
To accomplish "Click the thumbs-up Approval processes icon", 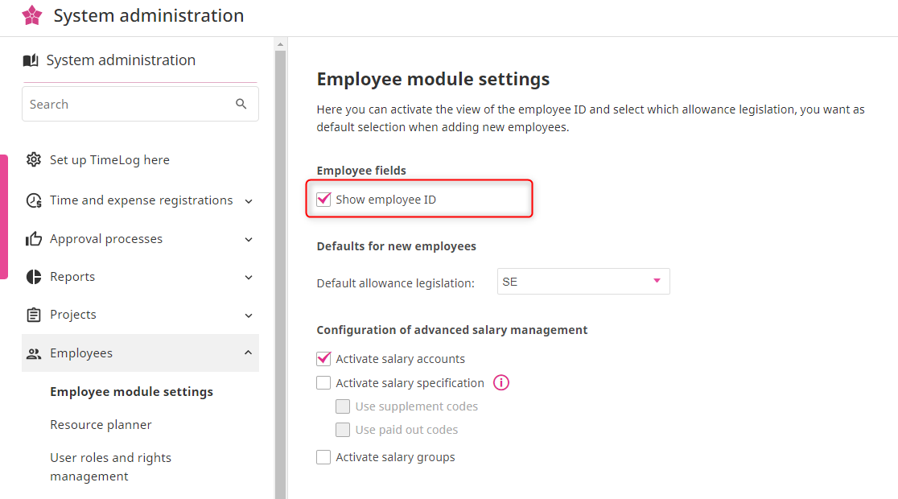I will (34, 239).
